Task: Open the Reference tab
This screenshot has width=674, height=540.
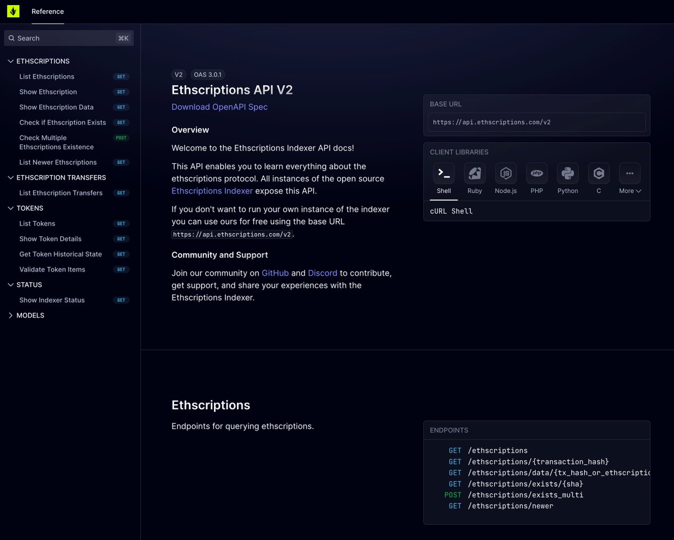Action: (48, 11)
